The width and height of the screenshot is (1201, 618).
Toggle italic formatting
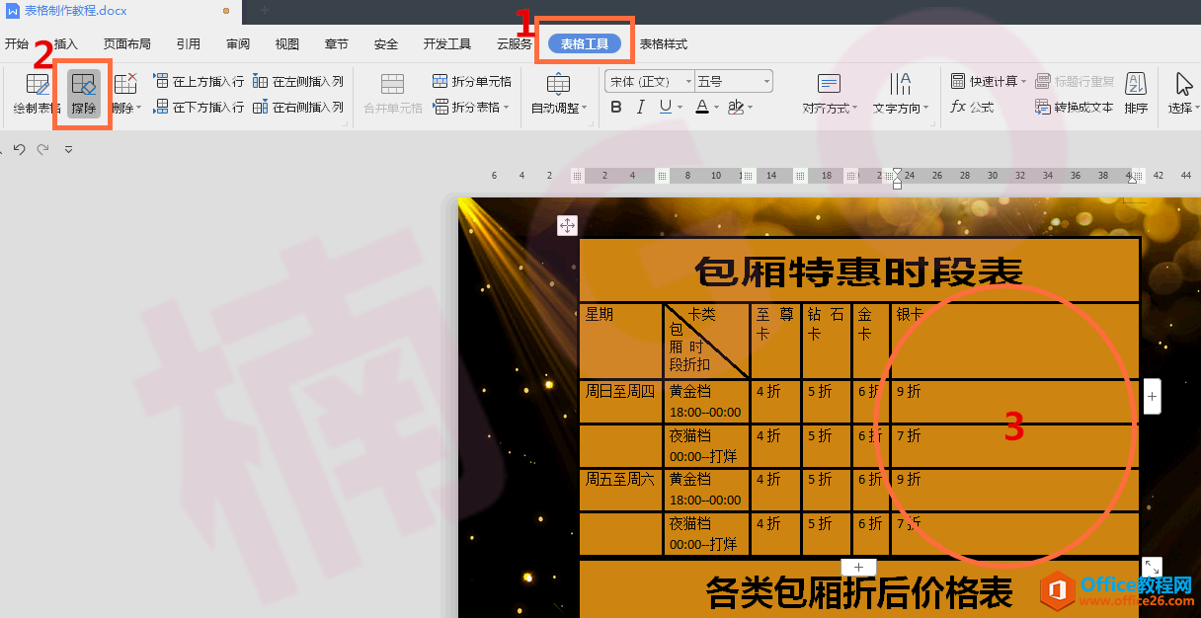(640, 107)
